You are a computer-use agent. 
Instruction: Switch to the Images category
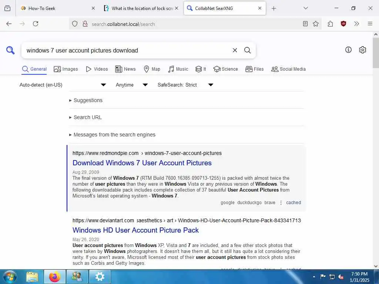(66, 69)
